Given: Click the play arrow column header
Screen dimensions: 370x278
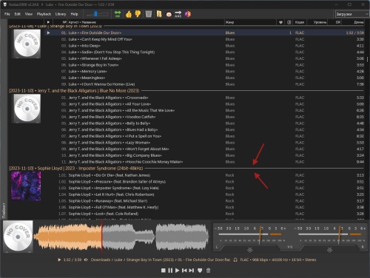Looking at the screenshot, I should (x=48, y=22).
